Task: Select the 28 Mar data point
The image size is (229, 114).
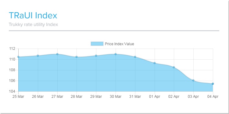Action: pos(77,57)
